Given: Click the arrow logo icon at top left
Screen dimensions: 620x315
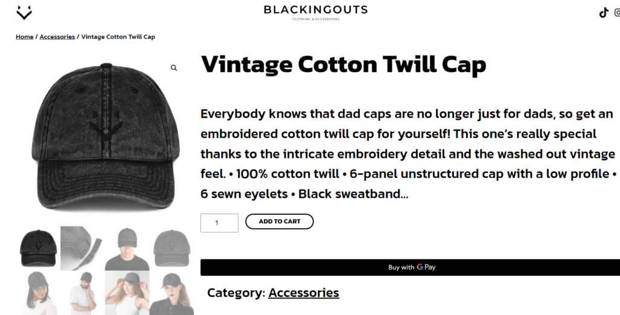Looking at the screenshot, I should pos(24,12).
